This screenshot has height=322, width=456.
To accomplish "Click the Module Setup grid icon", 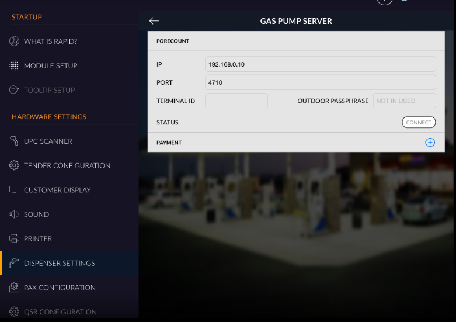I will coord(15,66).
